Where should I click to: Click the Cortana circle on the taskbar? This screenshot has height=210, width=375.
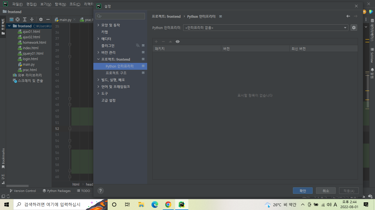point(114,205)
